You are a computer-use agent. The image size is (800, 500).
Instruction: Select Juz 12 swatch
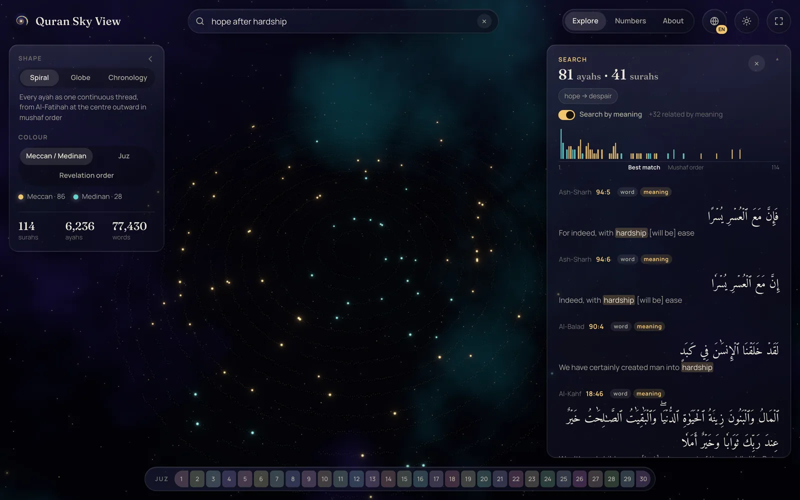pos(356,479)
